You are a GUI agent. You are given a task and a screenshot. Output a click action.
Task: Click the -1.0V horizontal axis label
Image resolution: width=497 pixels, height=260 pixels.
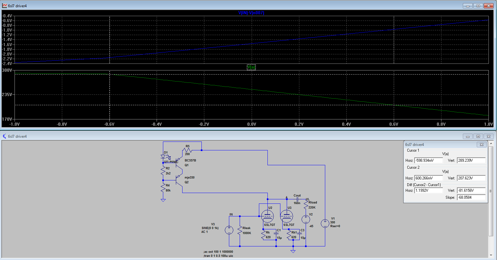[15, 124]
